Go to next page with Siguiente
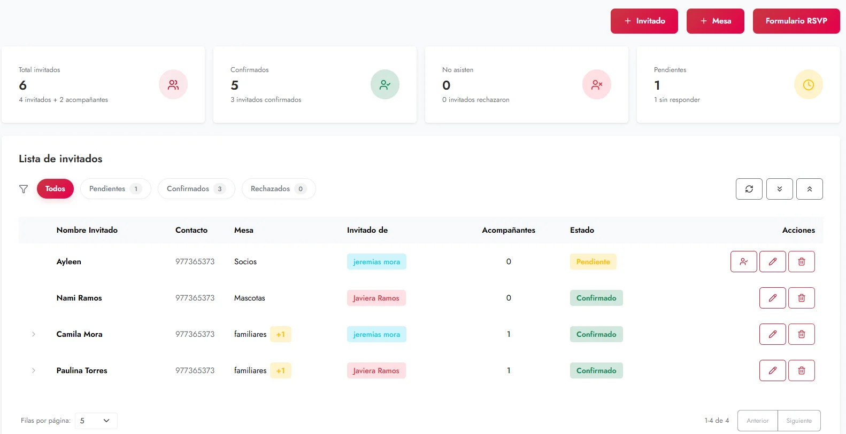The height and width of the screenshot is (434, 846). click(798, 421)
